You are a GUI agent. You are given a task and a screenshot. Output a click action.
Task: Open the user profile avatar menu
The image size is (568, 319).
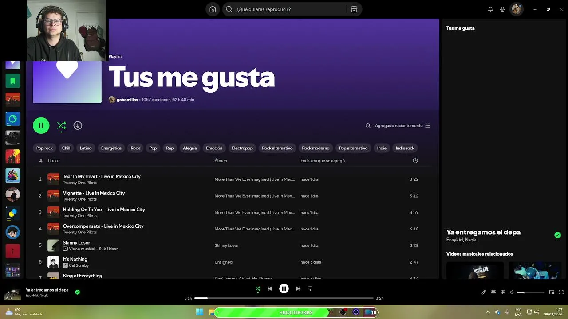[517, 9]
